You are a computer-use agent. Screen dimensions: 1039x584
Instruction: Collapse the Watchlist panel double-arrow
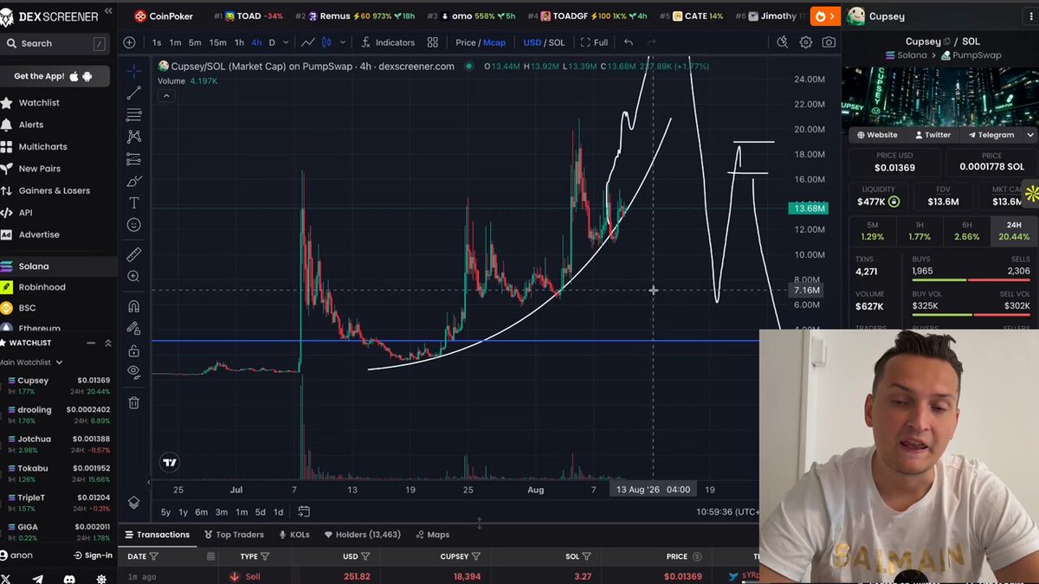pos(108,343)
